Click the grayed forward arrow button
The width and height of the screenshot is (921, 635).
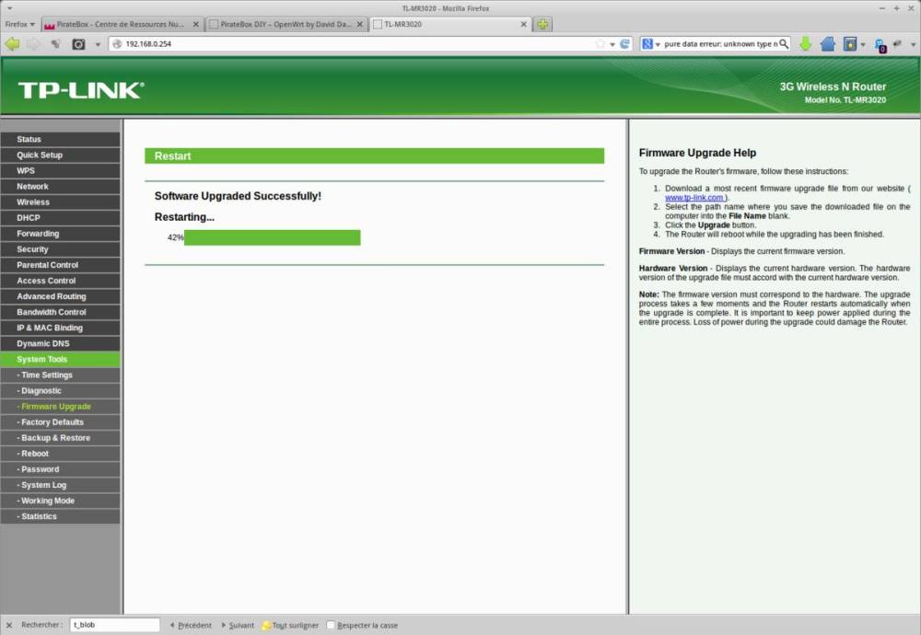tap(33, 44)
